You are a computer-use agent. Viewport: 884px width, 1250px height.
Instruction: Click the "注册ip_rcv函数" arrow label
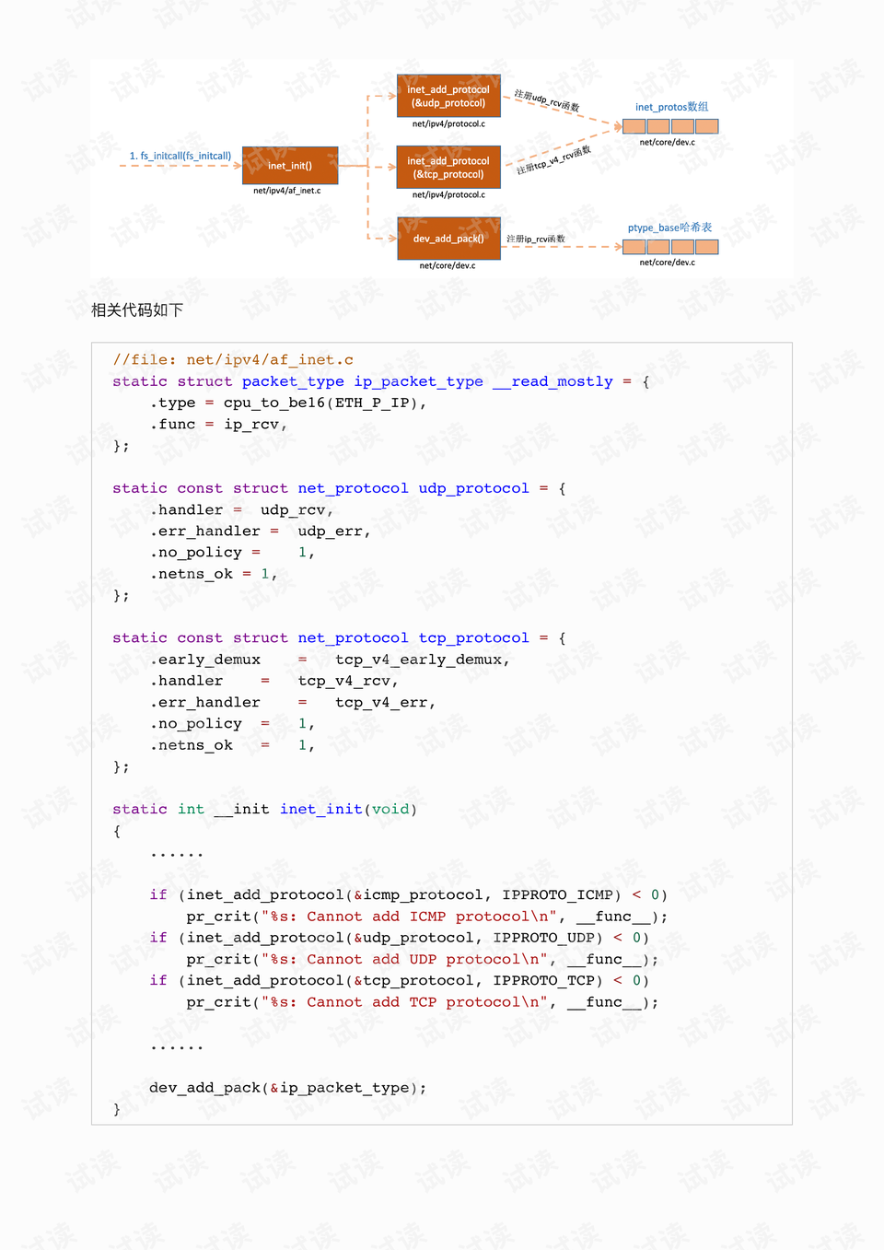coord(536,239)
